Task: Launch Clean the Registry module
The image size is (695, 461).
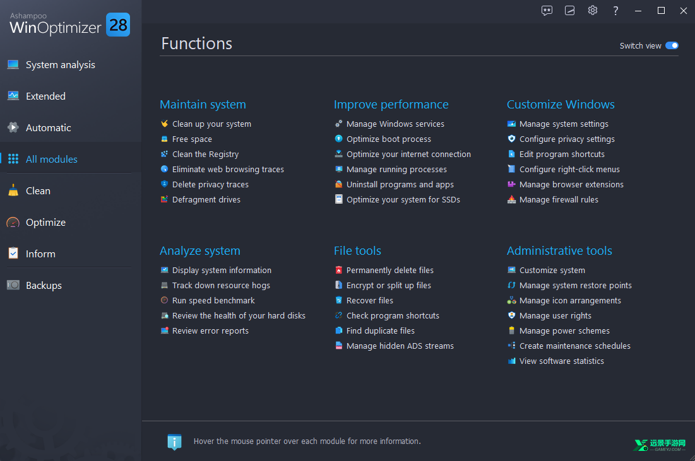Action: tap(205, 155)
